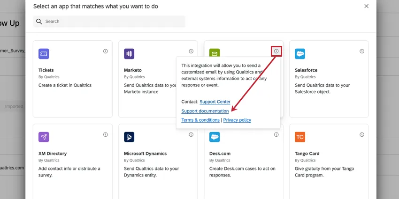399x199 pixels.
Task: Open info on the Tango Card tile
Action: (362, 134)
